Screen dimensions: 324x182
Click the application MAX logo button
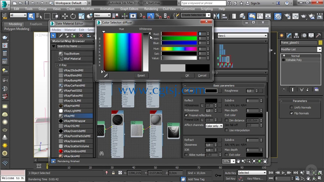(x=5, y=5)
